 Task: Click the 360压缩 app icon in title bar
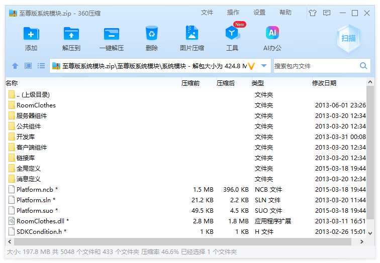coord(13,13)
